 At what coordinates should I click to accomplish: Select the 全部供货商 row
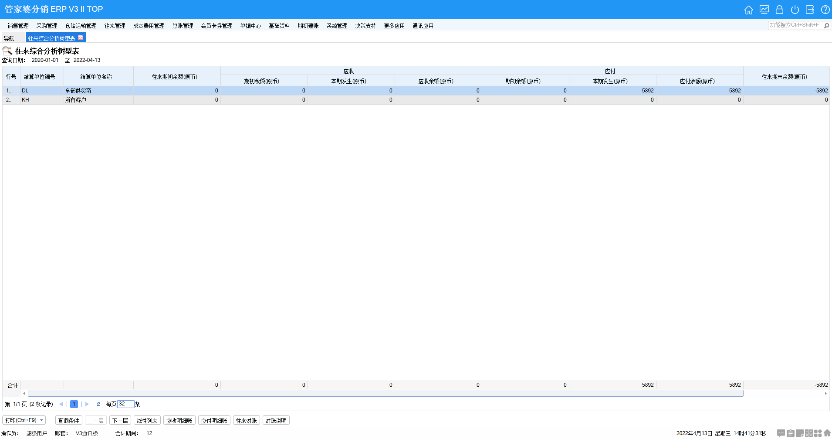[x=416, y=91]
